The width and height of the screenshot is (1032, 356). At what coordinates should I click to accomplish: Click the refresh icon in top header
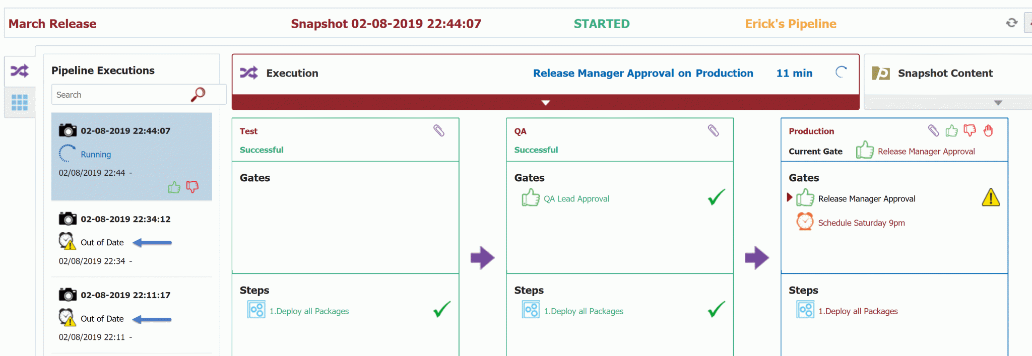point(1011,23)
